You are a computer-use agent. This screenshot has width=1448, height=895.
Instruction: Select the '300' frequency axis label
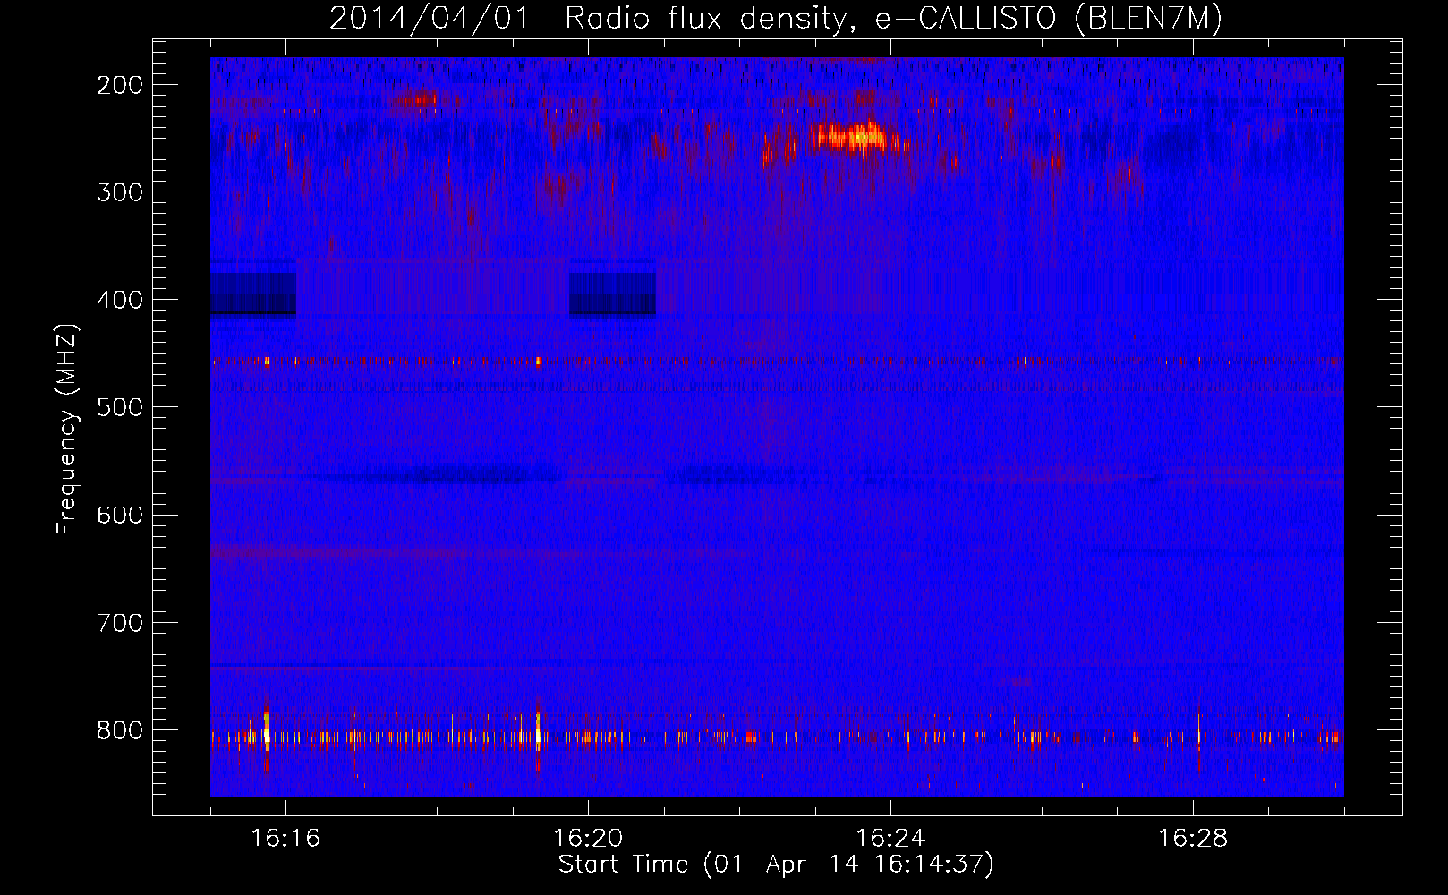coord(120,192)
